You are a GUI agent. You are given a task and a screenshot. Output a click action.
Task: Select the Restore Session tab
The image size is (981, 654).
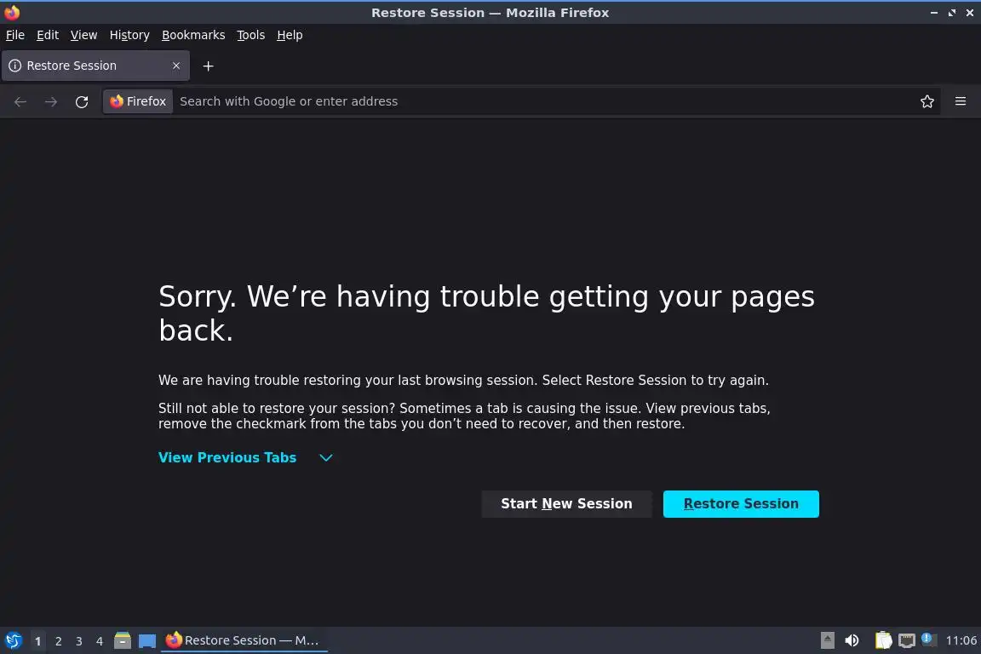click(95, 66)
